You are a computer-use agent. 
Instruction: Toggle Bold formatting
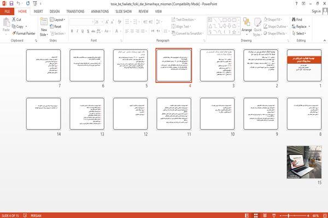click(72, 31)
